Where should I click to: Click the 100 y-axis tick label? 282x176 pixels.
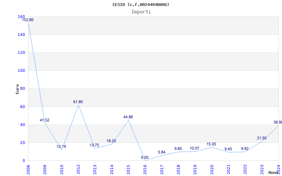tap(21, 71)
